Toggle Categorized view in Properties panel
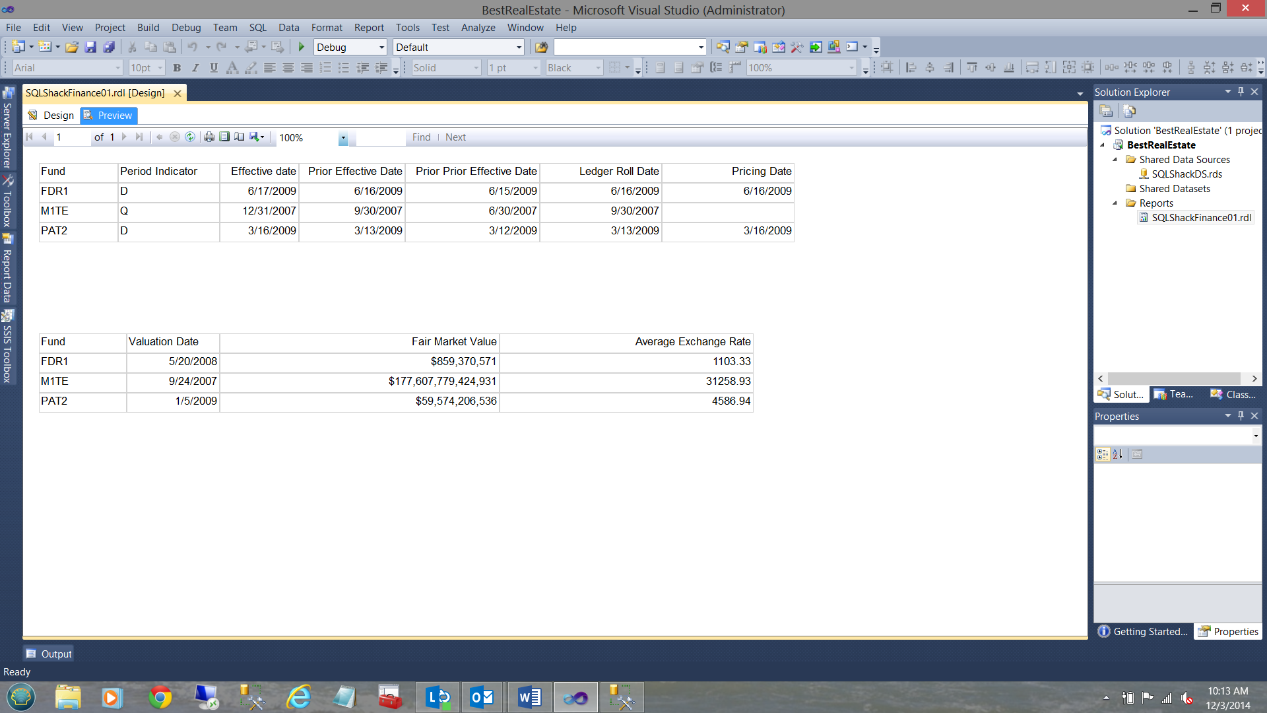Image resolution: width=1267 pixels, height=713 pixels. point(1102,454)
